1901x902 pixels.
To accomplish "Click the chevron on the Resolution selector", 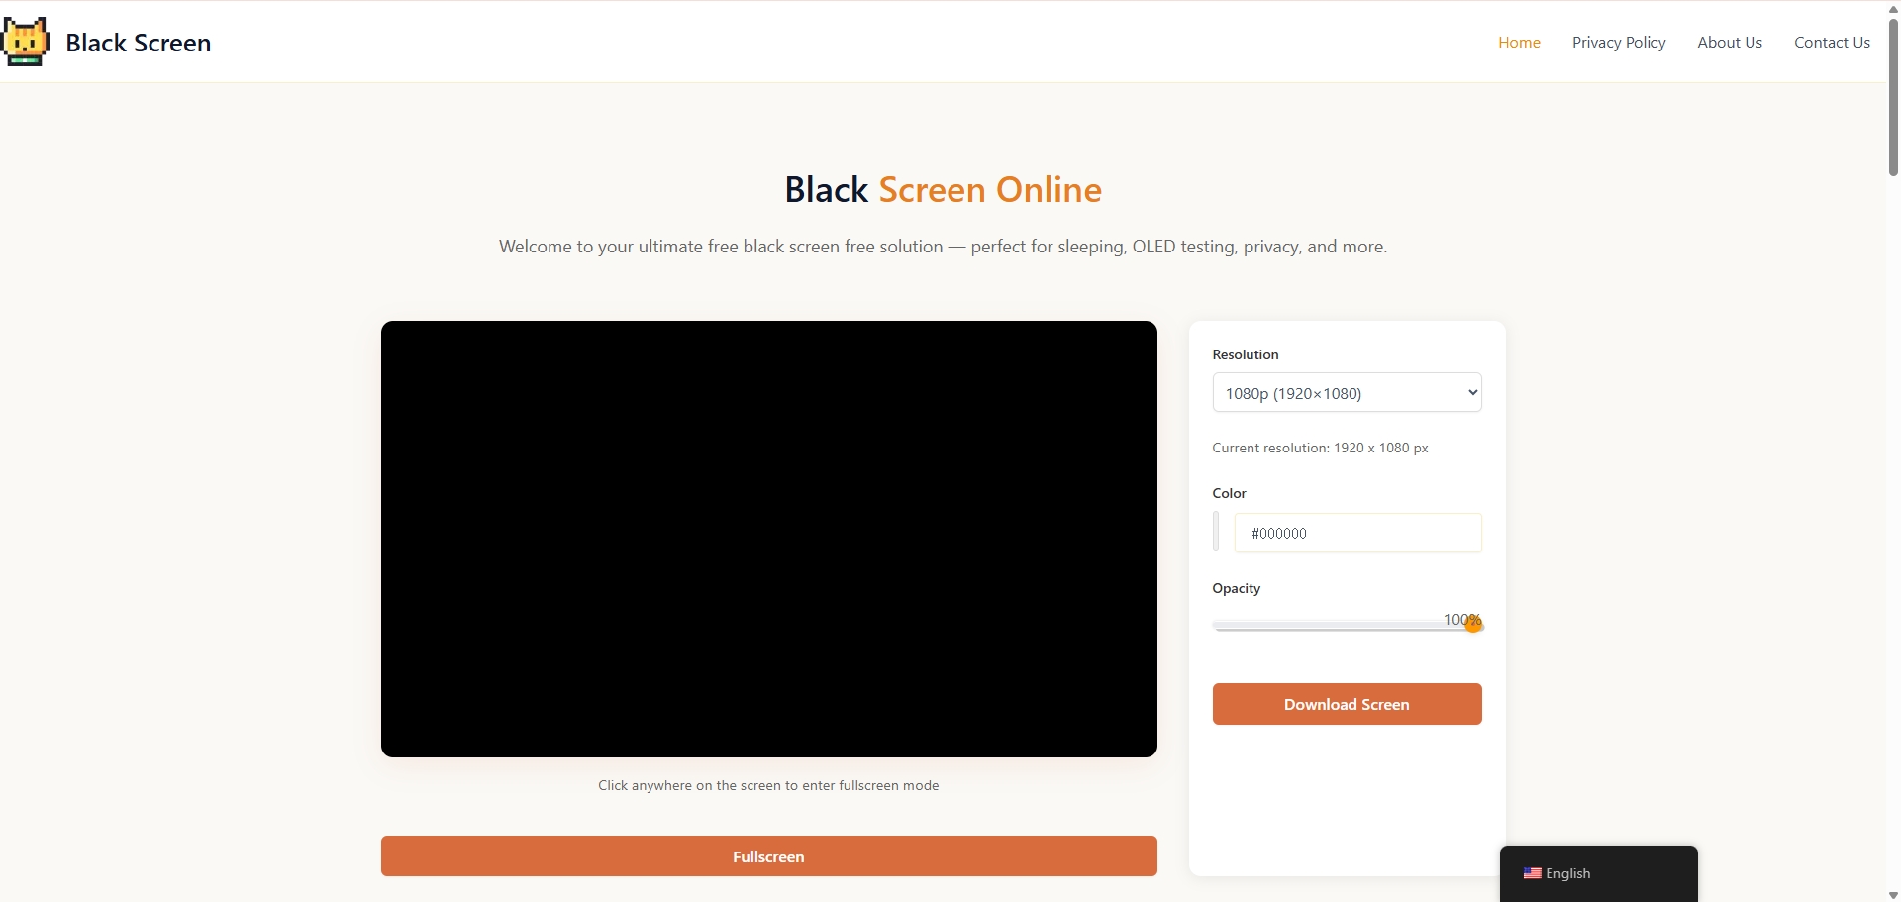I will (x=1470, y=393).
